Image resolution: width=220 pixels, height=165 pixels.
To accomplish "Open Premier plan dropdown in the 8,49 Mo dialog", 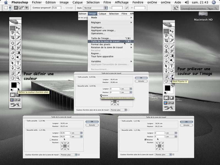I will [119, 110].
